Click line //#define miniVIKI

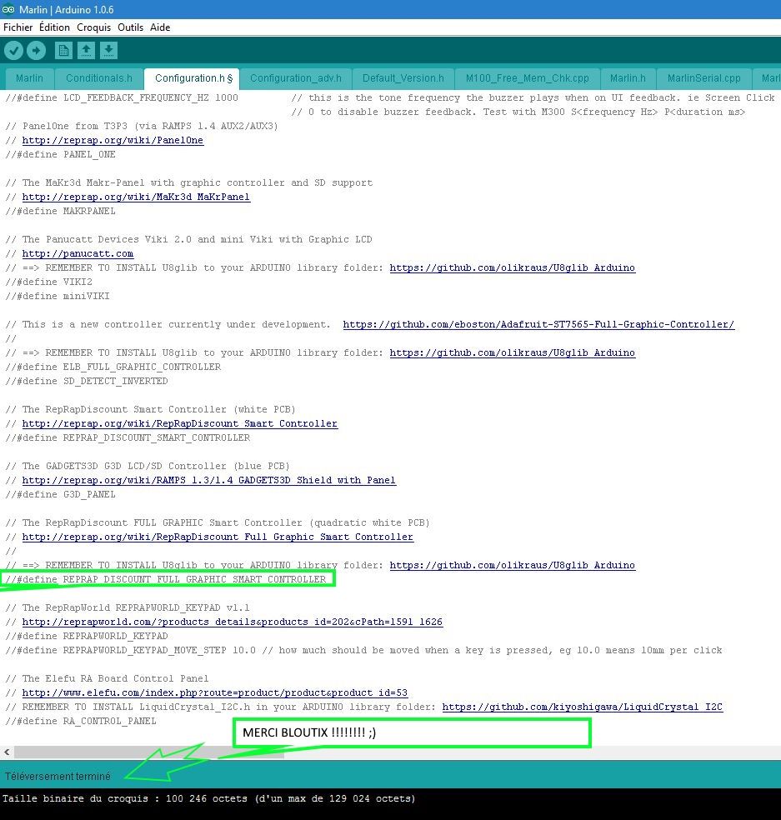(58, 296)
